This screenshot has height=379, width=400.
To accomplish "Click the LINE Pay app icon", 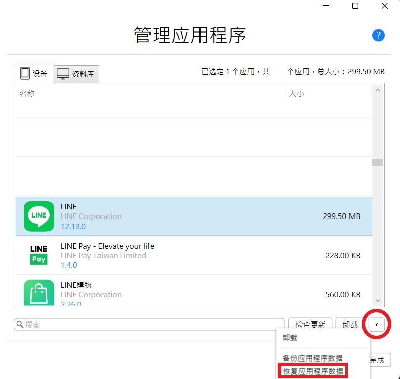I will [39, 255].
